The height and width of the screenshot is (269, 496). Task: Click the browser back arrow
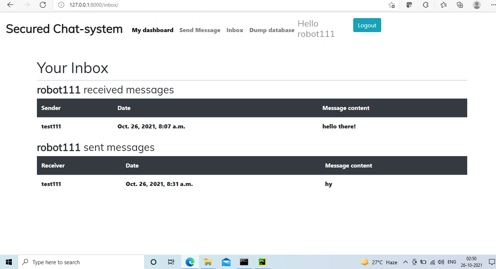coord(10,5)
